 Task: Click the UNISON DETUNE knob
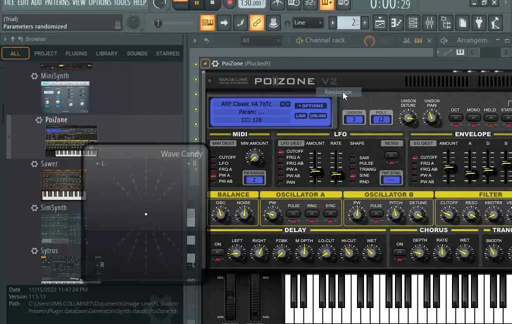point(408,117)
